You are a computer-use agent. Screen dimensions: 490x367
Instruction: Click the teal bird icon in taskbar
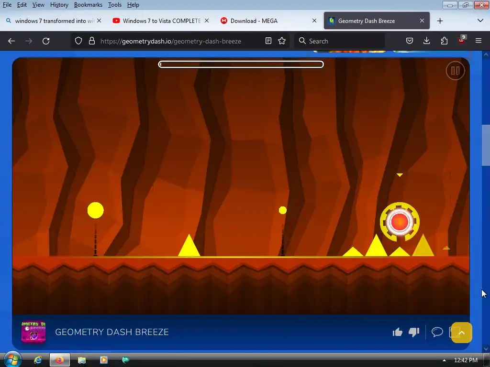click(125, 360)
